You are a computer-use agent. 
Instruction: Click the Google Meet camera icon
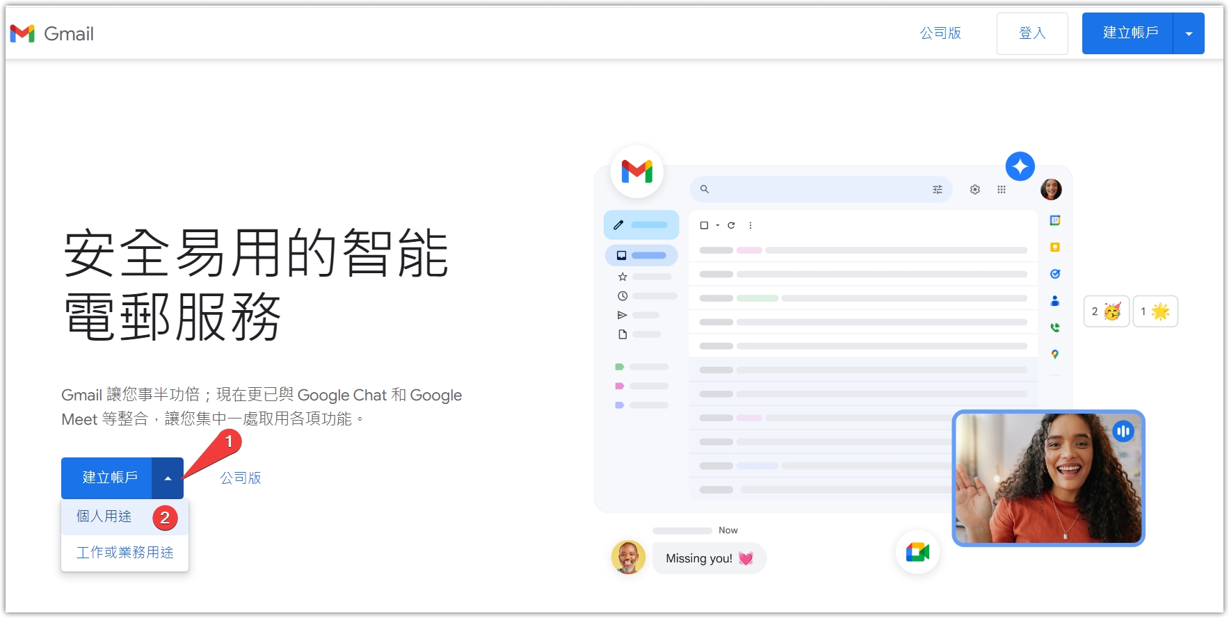coord(917,553)
